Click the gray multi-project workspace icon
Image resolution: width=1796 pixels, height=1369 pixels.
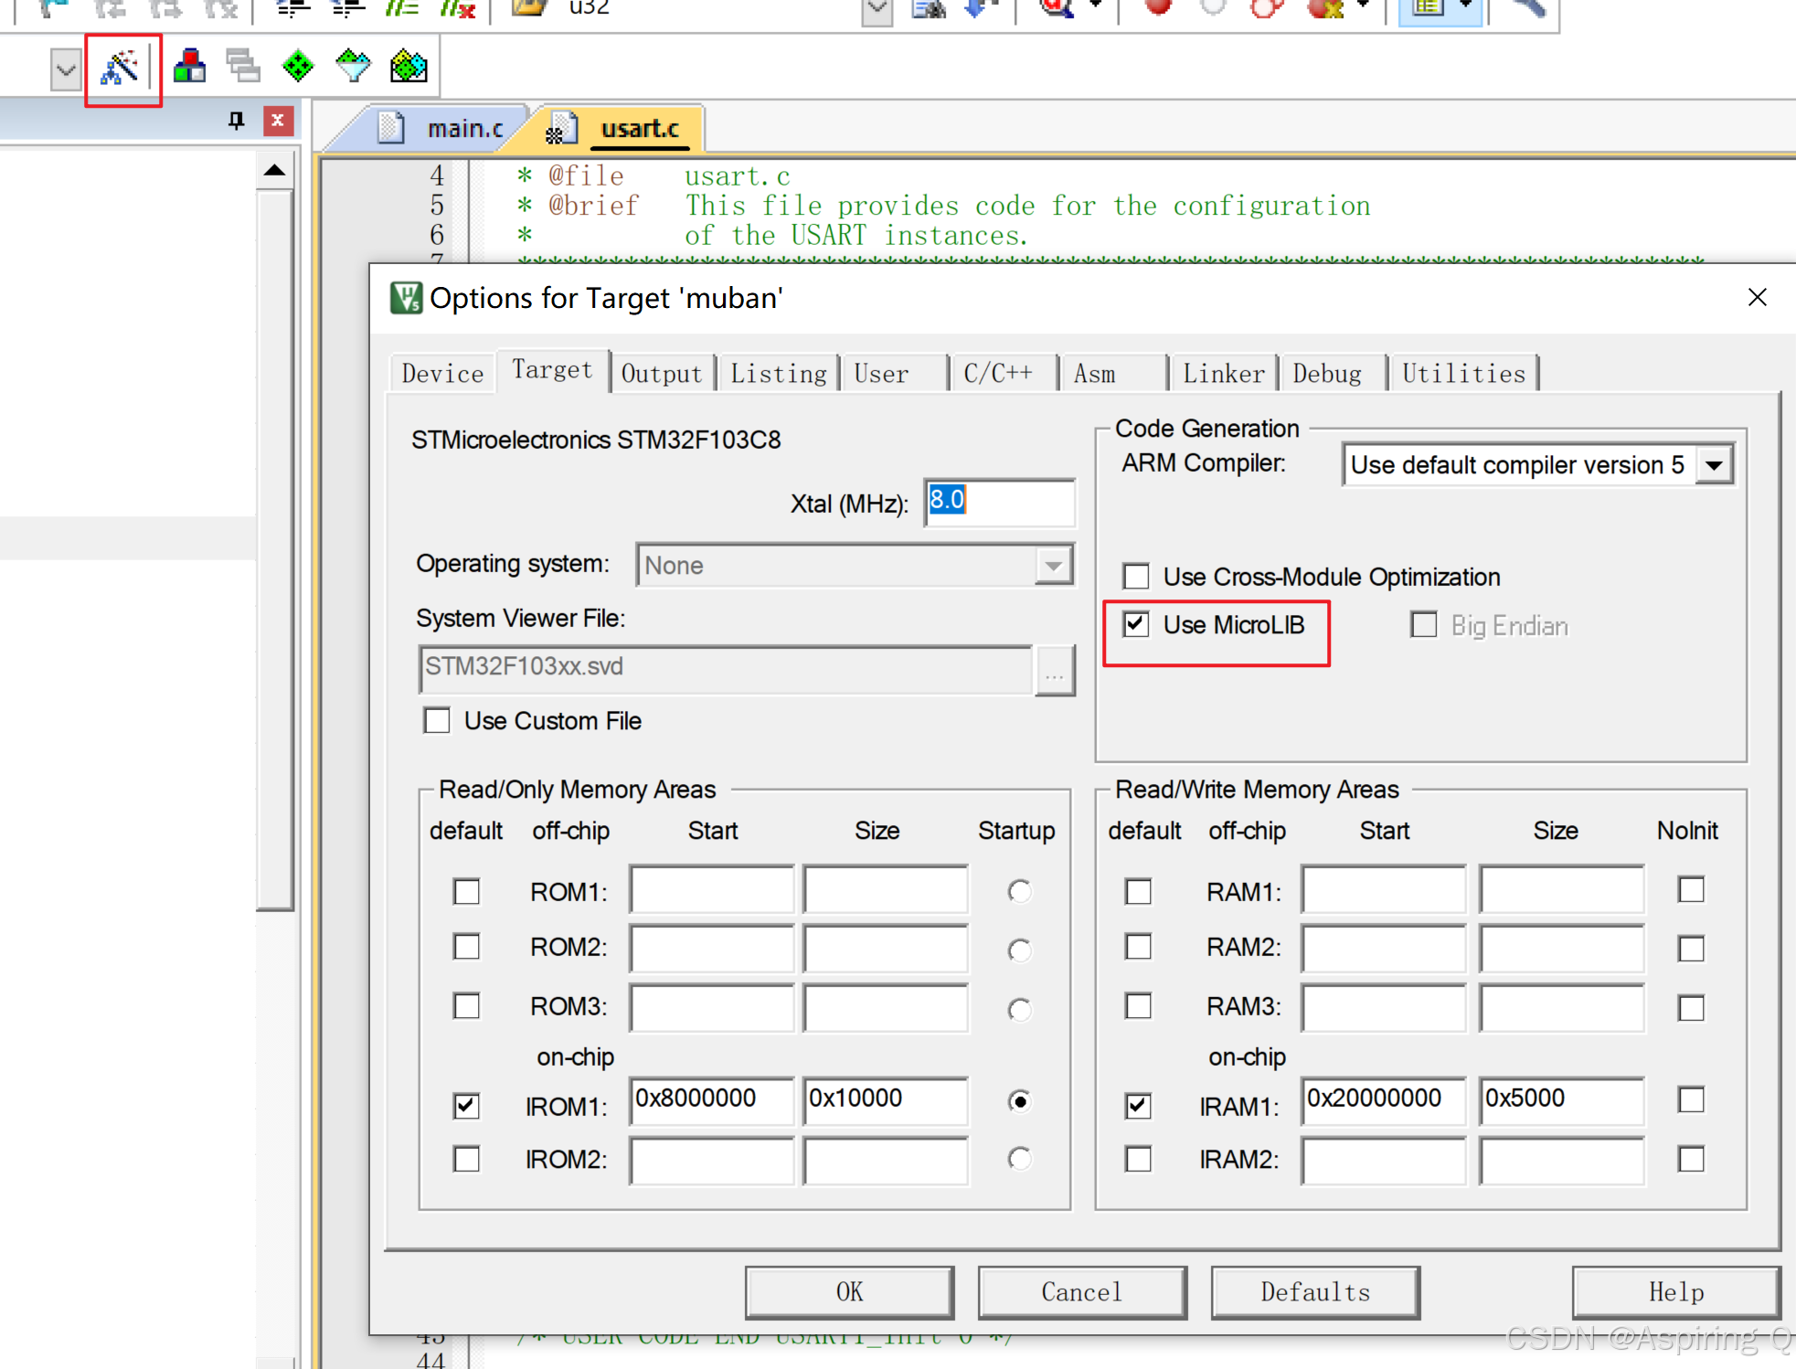[x=243, y=67]
